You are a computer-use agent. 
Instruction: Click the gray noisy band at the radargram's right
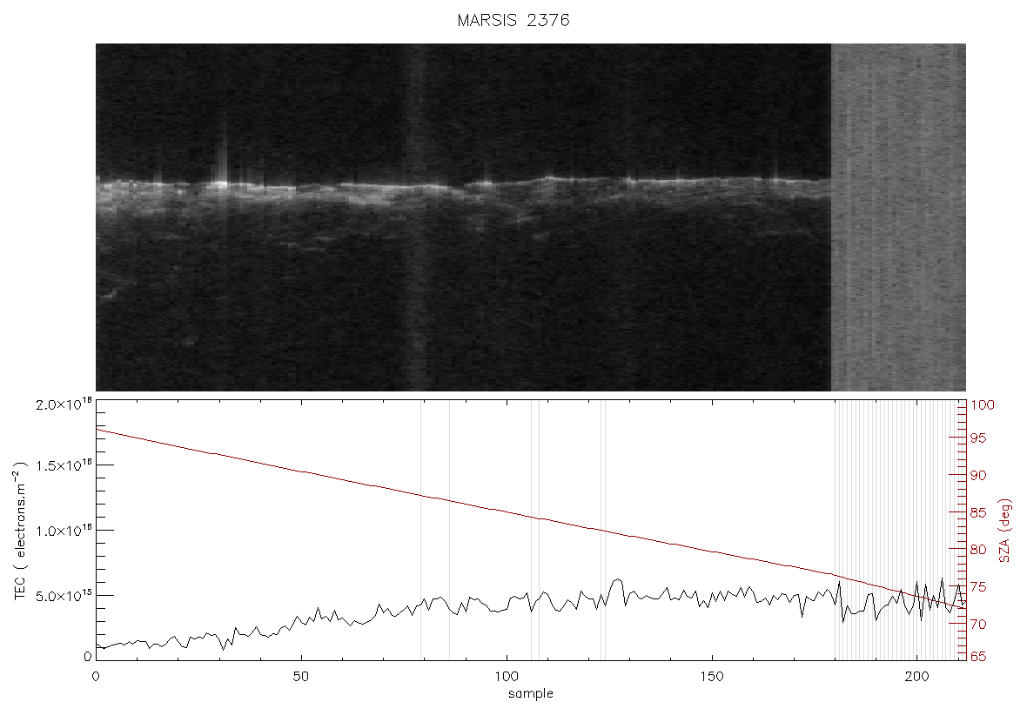tap(898, 217)
